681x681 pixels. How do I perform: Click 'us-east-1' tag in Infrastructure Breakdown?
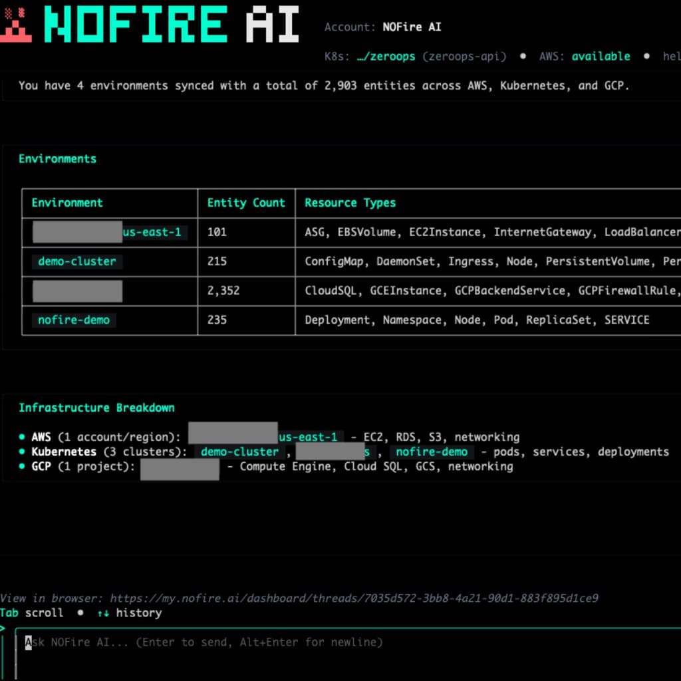[x=308, y=437]
